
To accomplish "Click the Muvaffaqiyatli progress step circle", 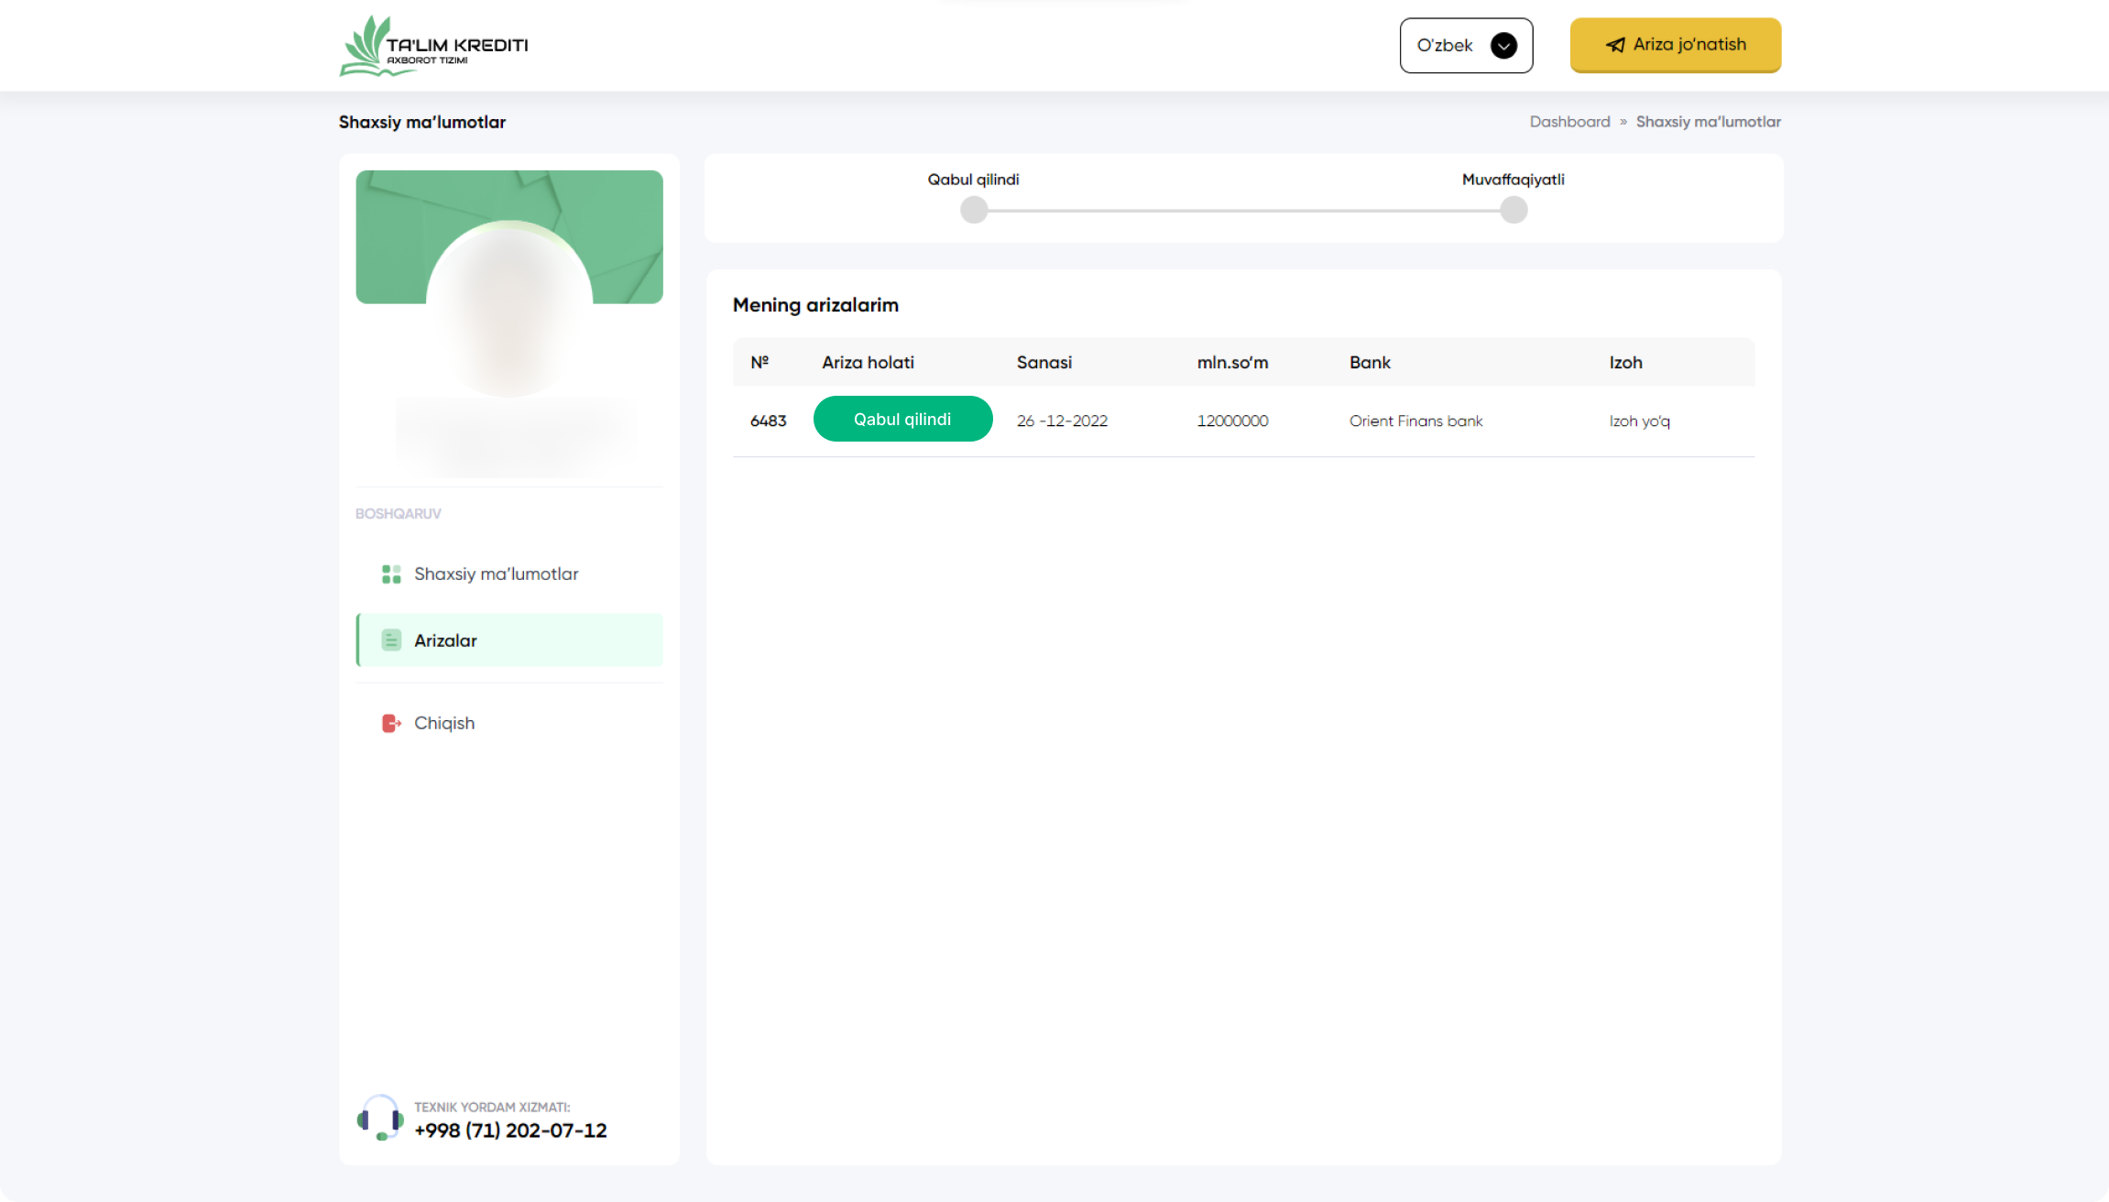I will tap(1513, 210).
